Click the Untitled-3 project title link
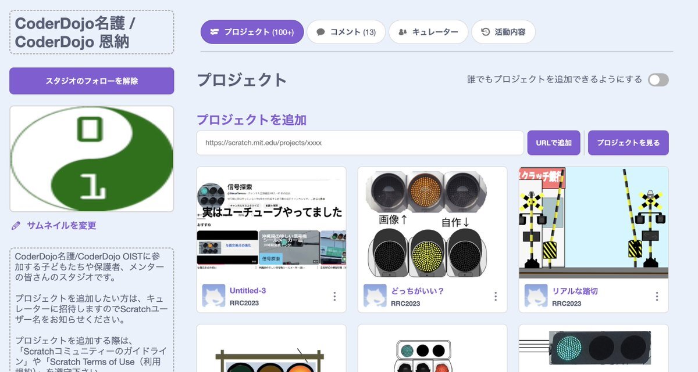 [248, 291]
